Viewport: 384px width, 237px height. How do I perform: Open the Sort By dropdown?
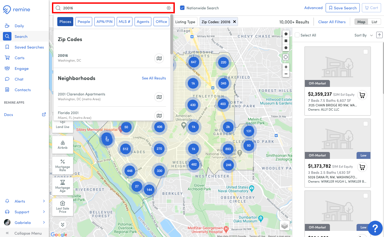tap(363, 35)
